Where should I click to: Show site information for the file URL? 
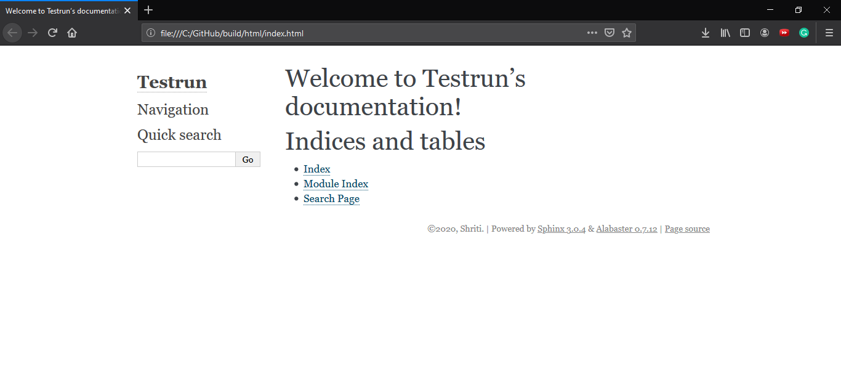pos(151,33)
